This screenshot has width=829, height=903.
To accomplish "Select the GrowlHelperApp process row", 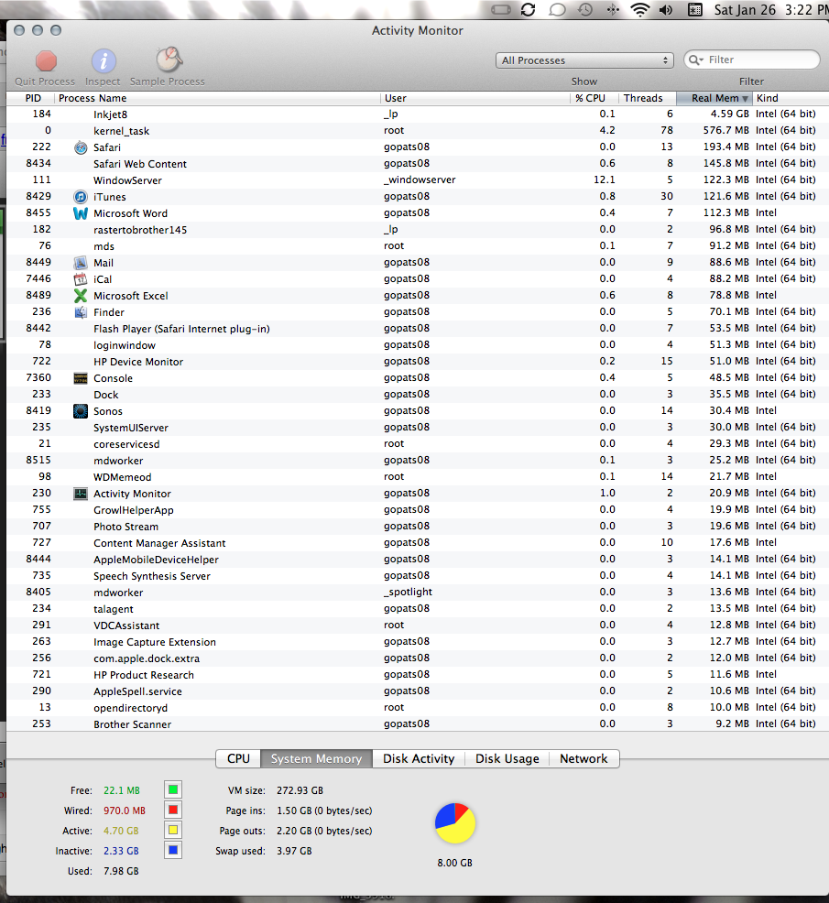I will 418,510.
